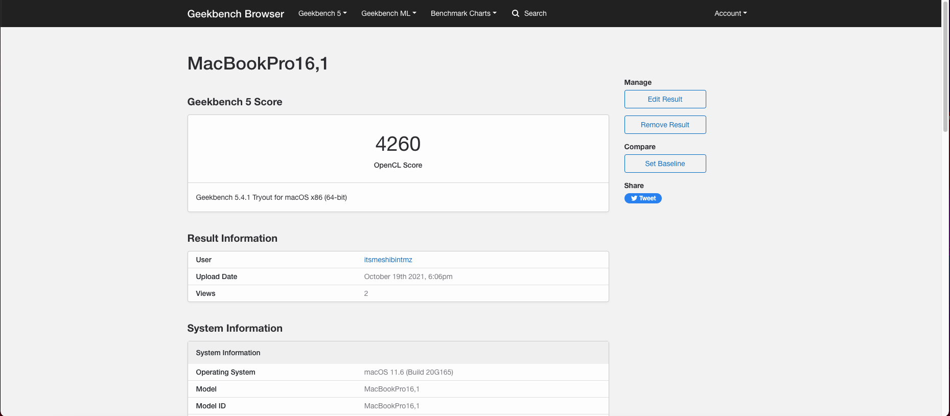Screen dimensions: 950x416
Task: Click the Set Baseline button
Action: (x=665, y=164)
